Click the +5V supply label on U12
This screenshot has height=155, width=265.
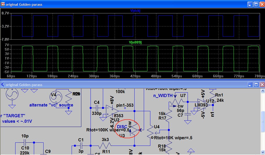pyautogui.click(x=203, y=94)
